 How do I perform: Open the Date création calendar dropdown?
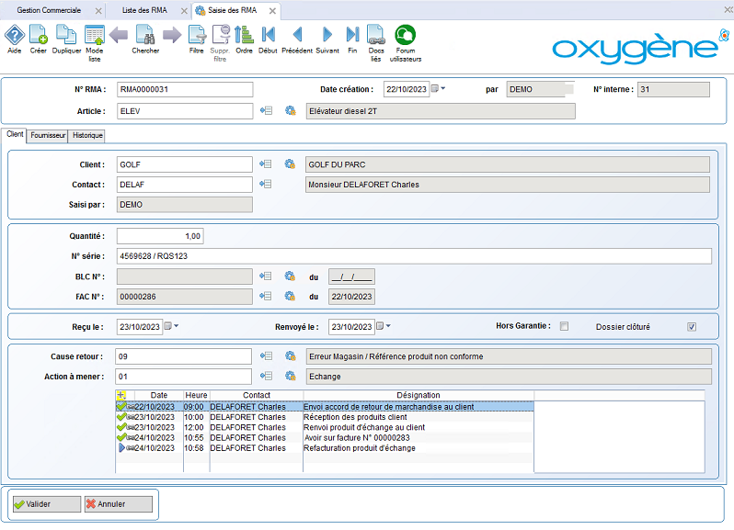[x=437, y=89]
